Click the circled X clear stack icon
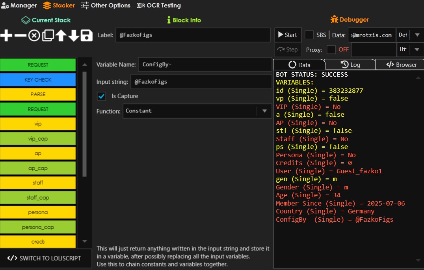The image size is (424, 270). click(34, 35)
